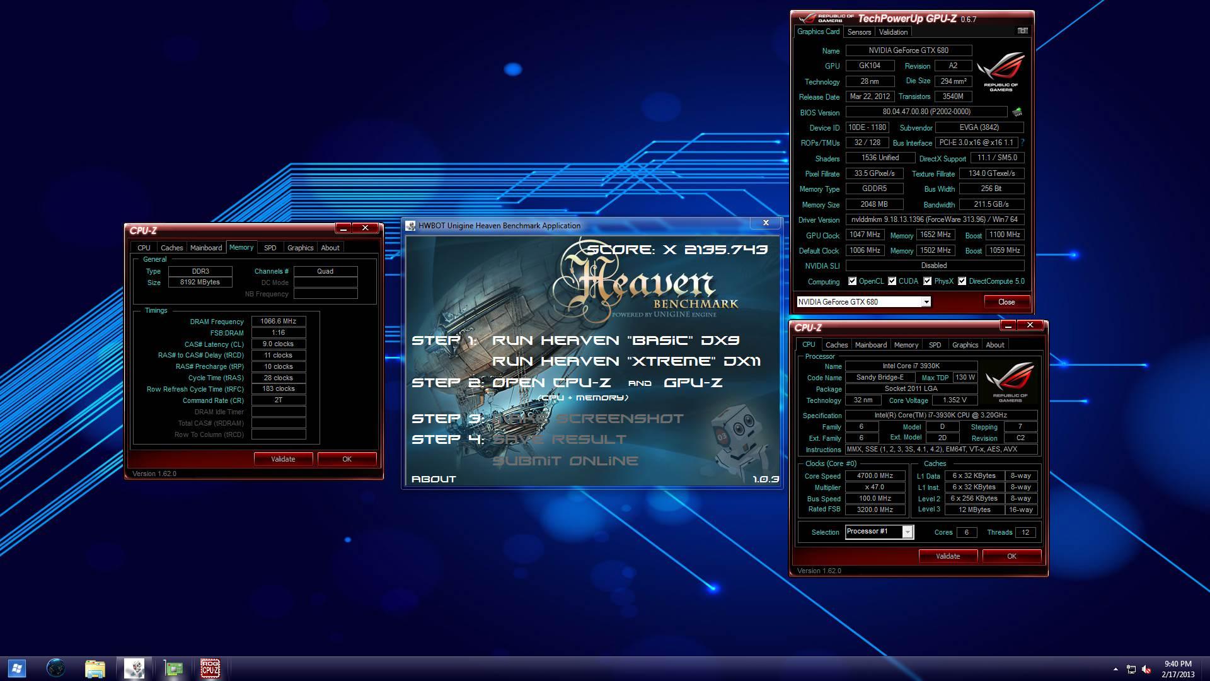Viewport: 1210px width, 681px height.
Task: Click Validate in the right CPU-Z window
Action: [x=948, y=556]
